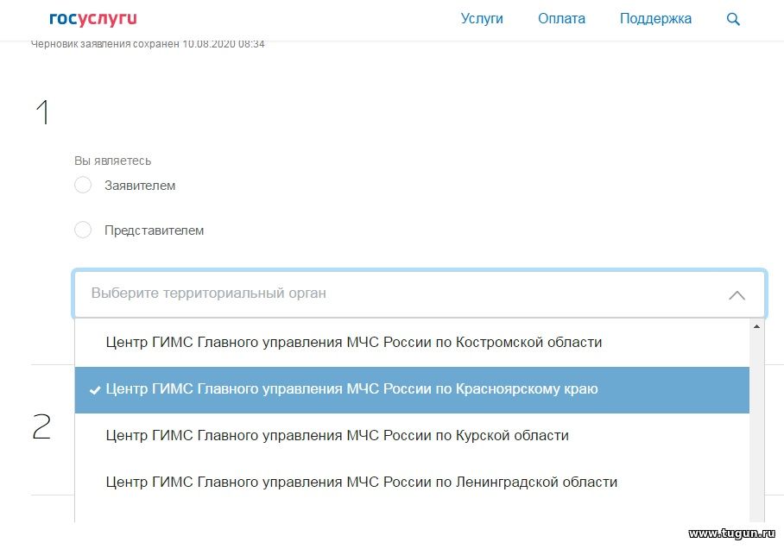
Task: Click the checkmark on Красноярскому краю option
Action: 95,390
